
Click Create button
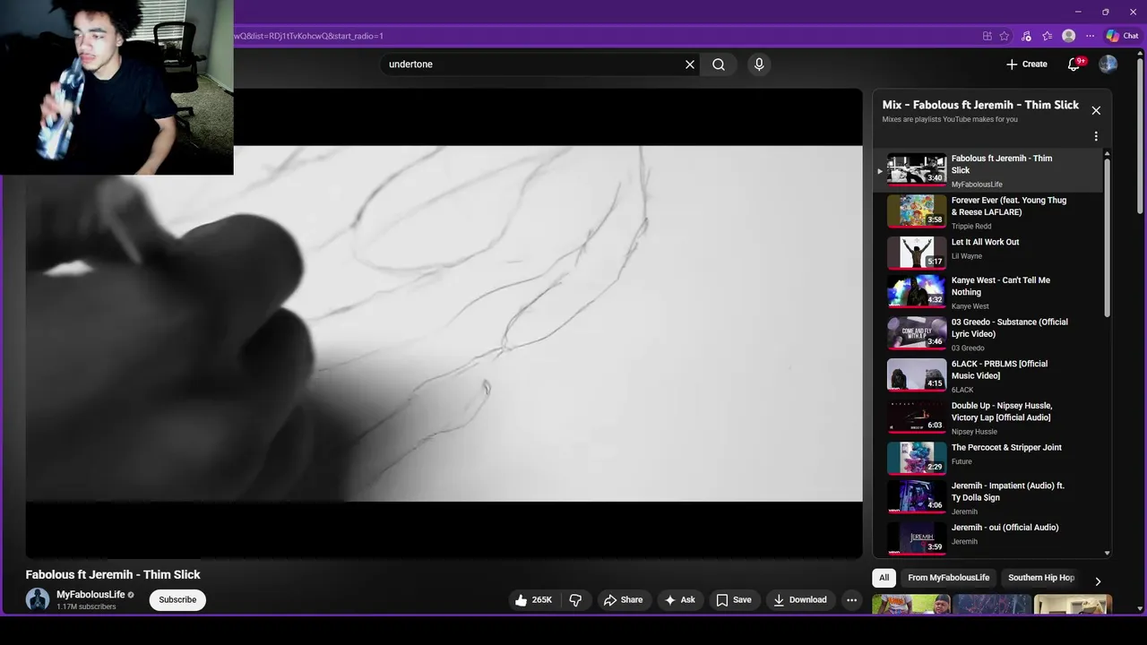[1026, 64]
